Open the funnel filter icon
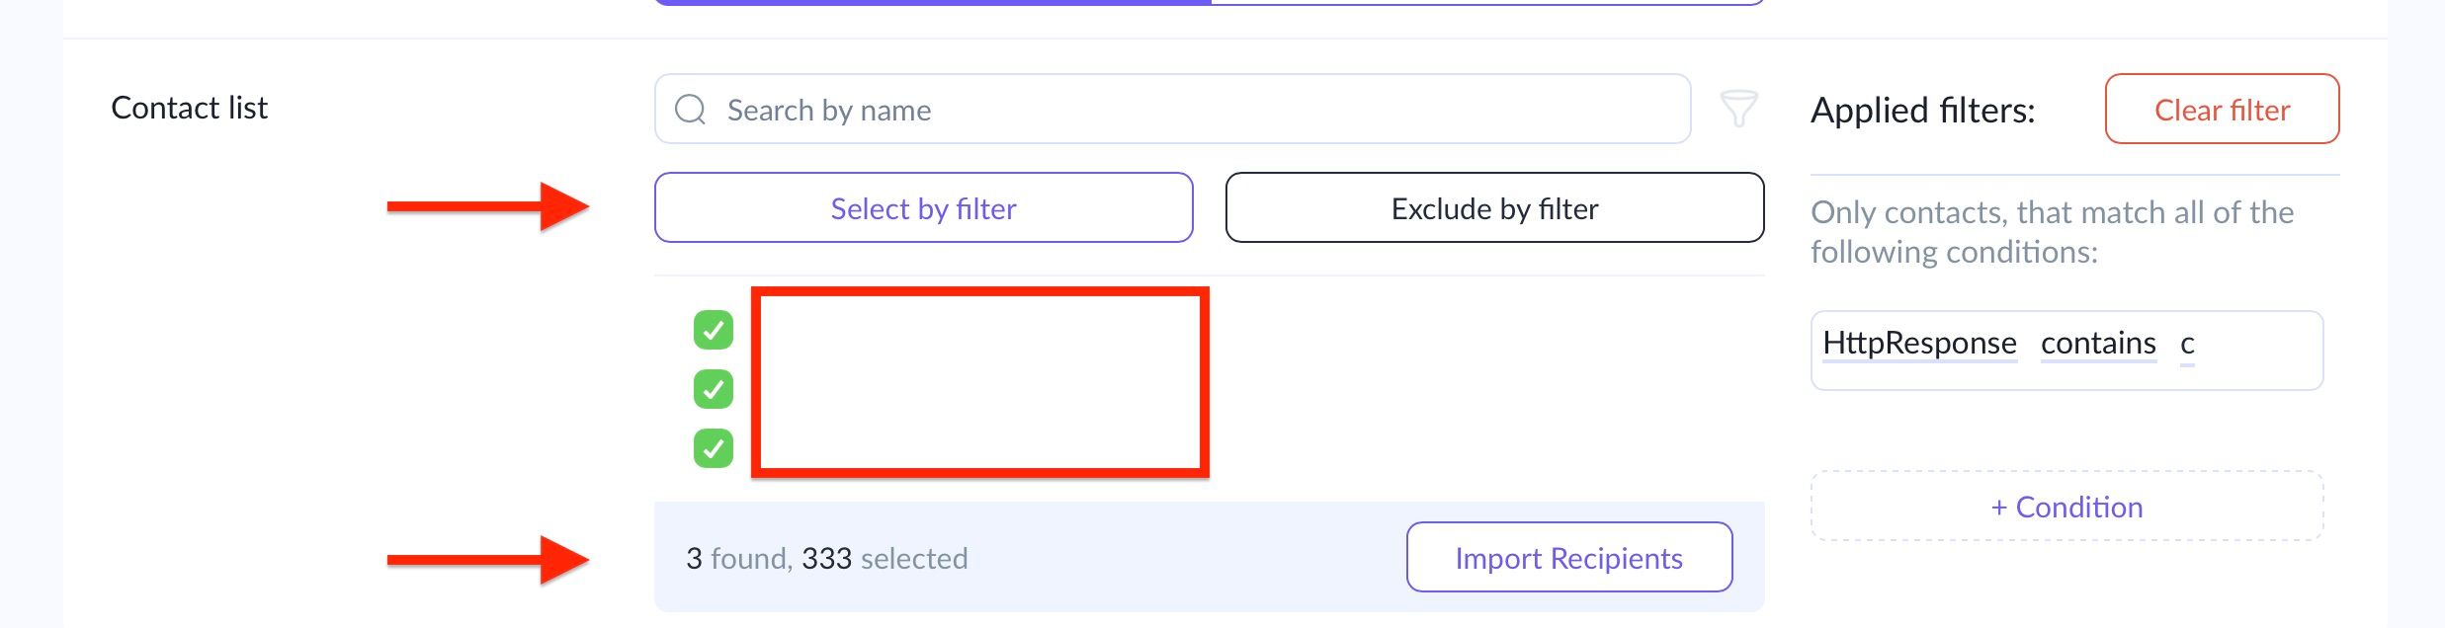Image resolution: width=2445 pixels, height=628 pixels. pyautogui.click(x=1738, y=109)
